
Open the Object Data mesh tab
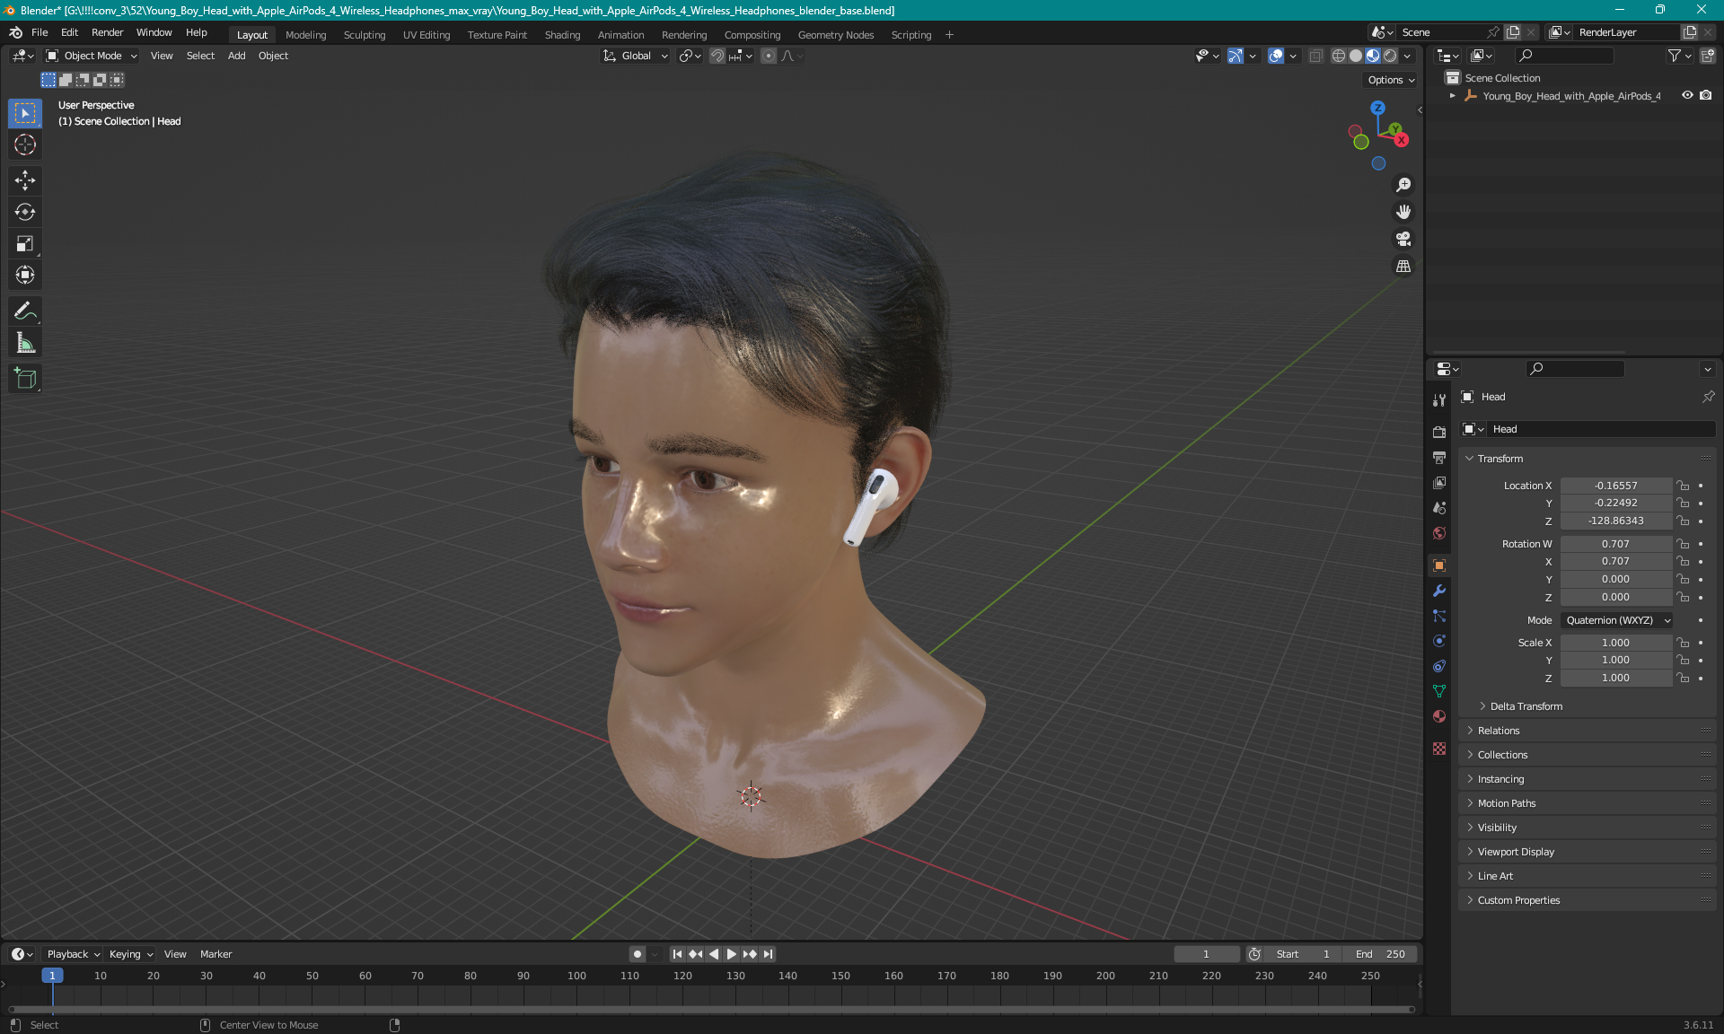(1439, 691)
